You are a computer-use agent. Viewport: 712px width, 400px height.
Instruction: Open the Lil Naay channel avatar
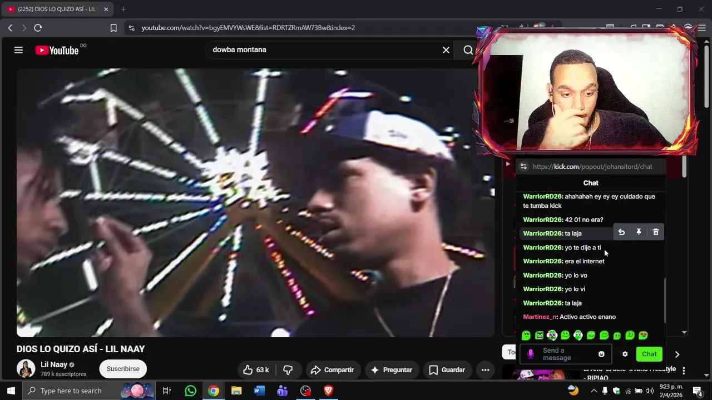(x=26, y=369)
